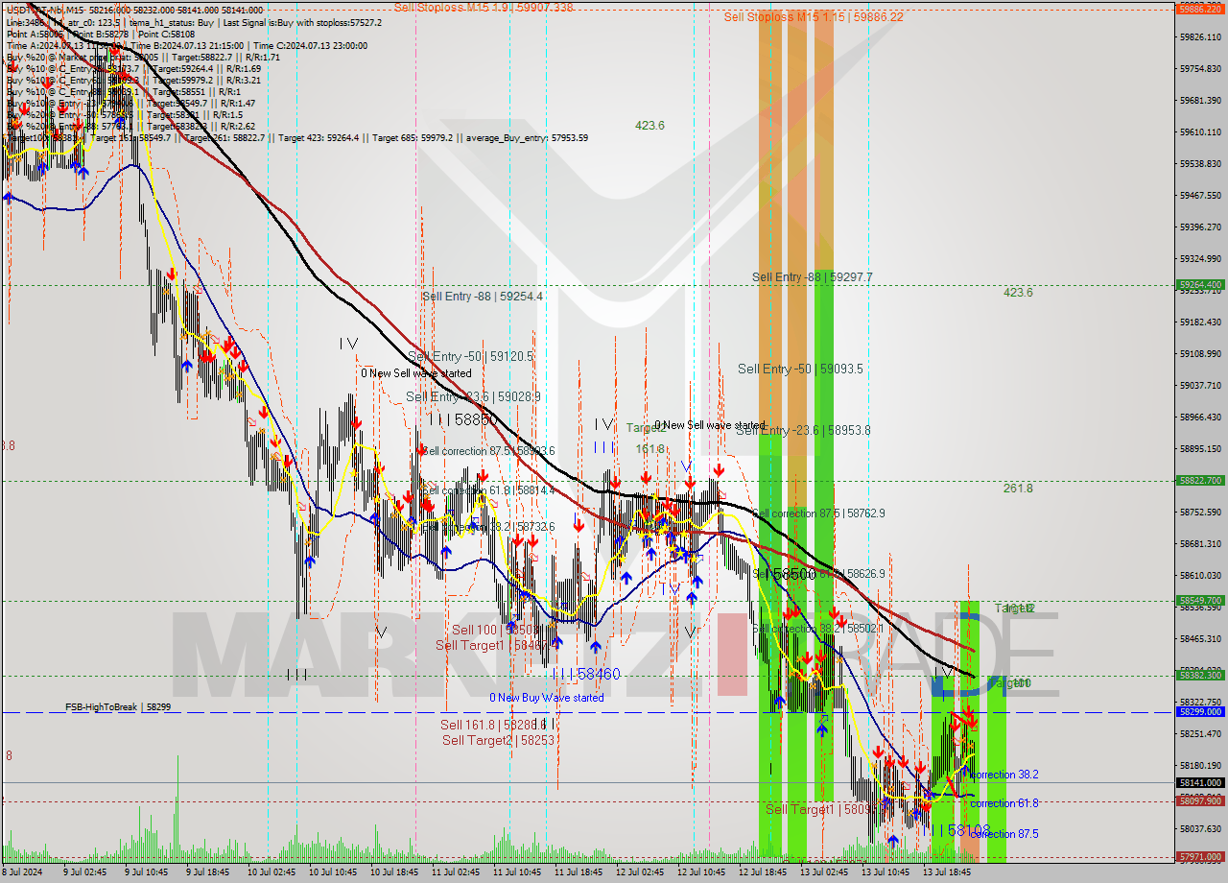Click the 59396.270 price axis value
The image size is (1228, 883).
point(1200,227)
